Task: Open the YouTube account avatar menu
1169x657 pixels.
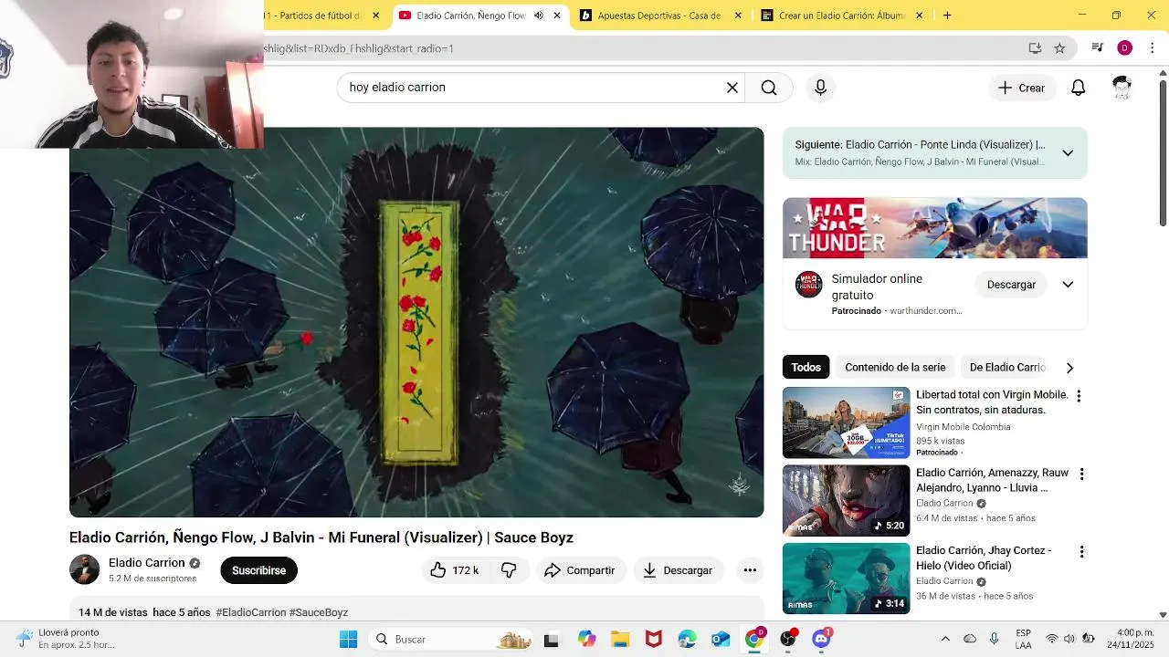Action: click(x=1122, y=88)
